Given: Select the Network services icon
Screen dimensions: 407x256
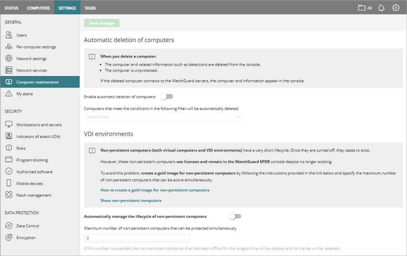Looking at the screenshot, I should [9, 70].
